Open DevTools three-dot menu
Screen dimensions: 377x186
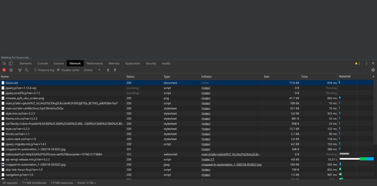pos(366,63)
